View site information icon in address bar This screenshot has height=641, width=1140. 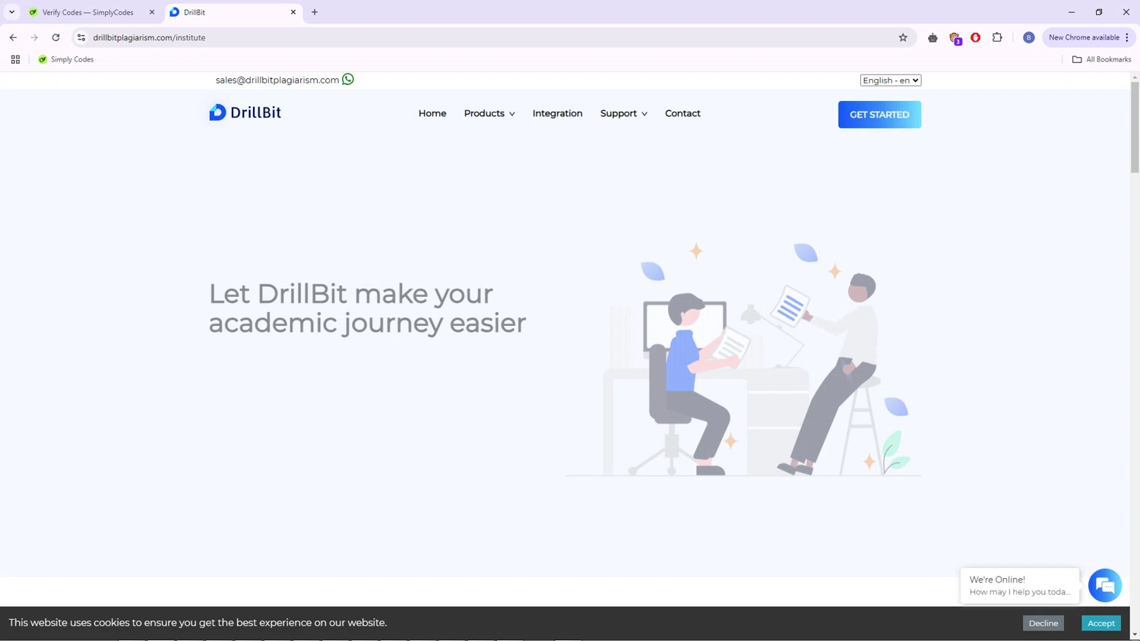point(81,37)
